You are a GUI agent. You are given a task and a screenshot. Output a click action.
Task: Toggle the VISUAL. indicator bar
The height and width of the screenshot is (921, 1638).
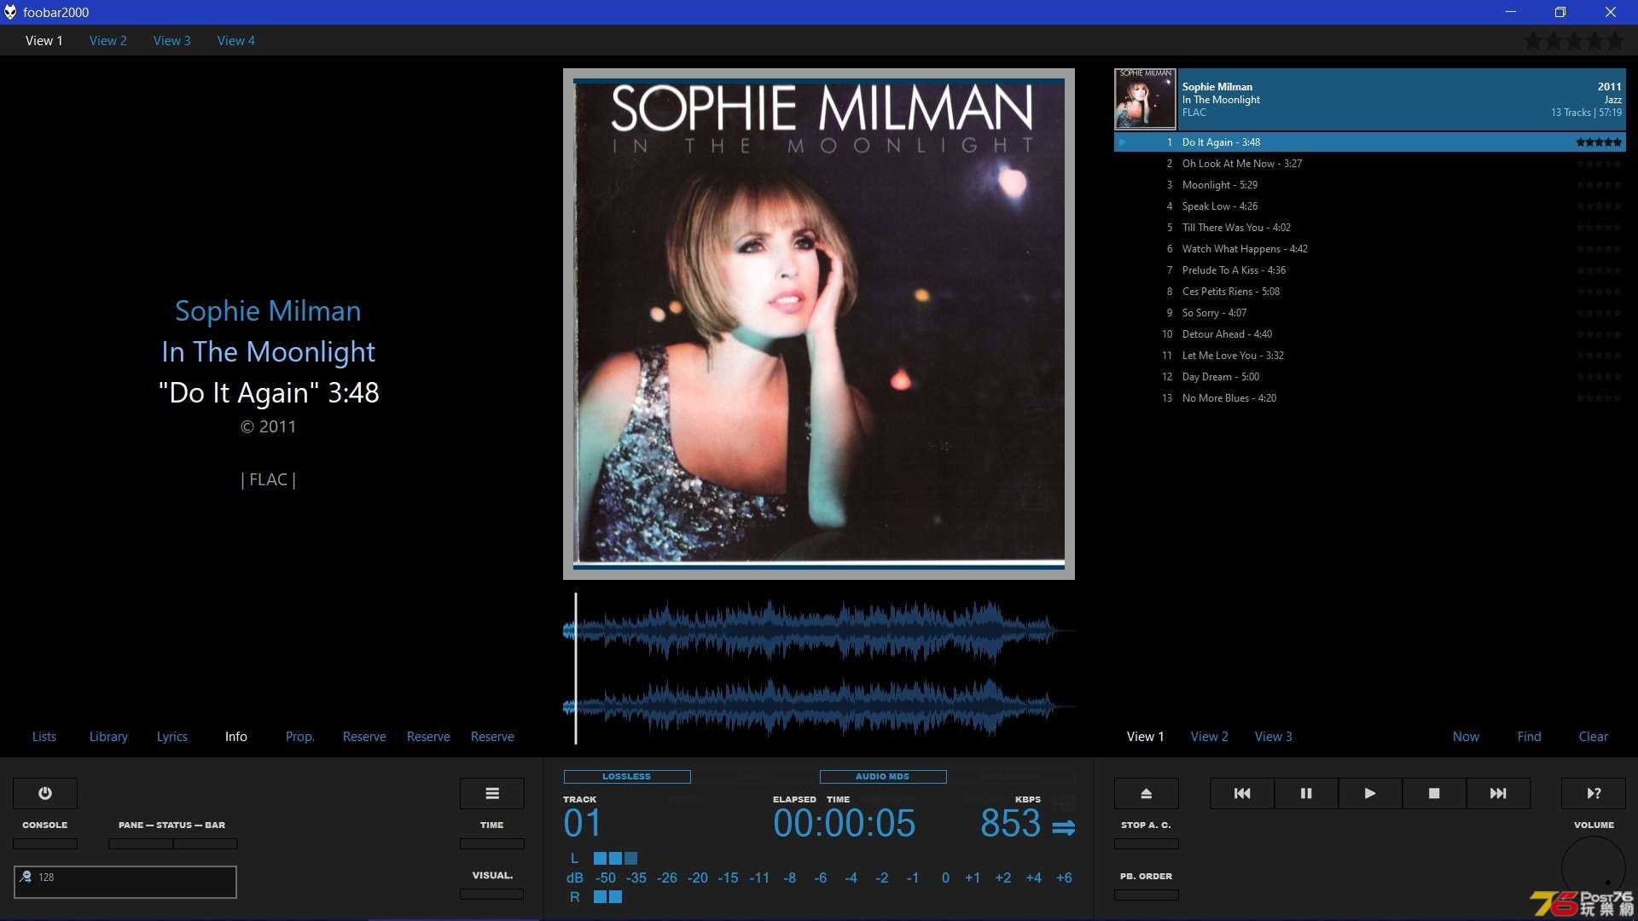click(x=492, y=894)
